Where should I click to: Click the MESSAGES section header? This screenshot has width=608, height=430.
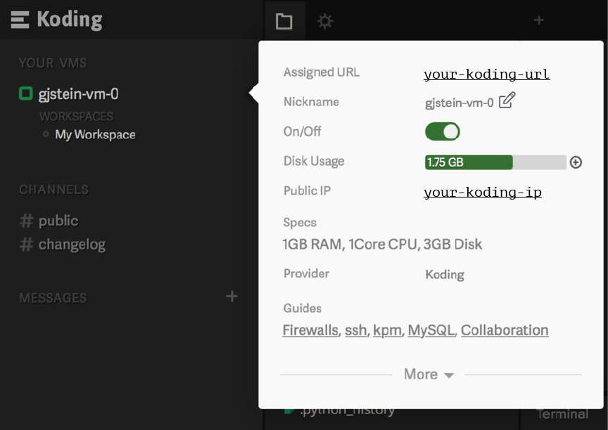[x=53, y=298]
